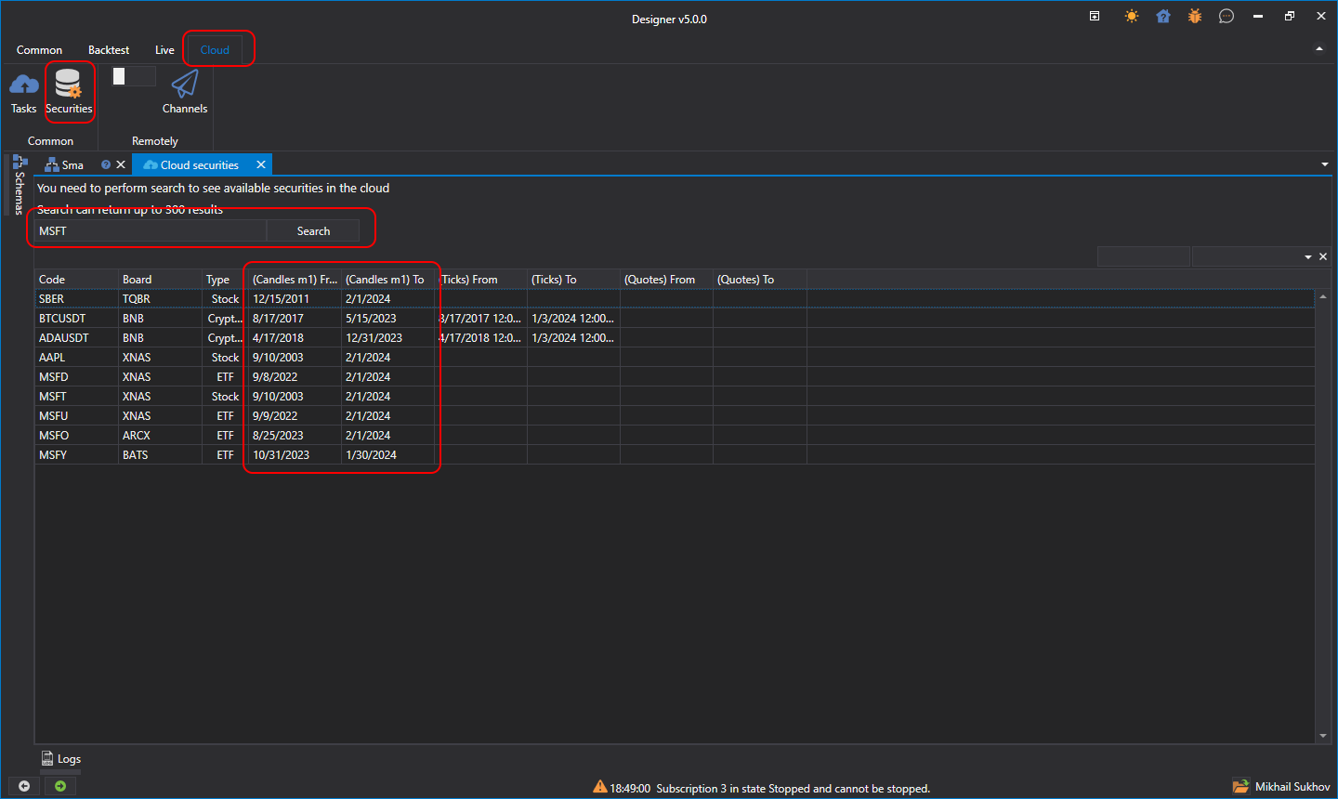The width and height of the screenshot is (1338, 799).
Task: Click the 12/15/2011 candles from date
Action: [x=295, y=299]
